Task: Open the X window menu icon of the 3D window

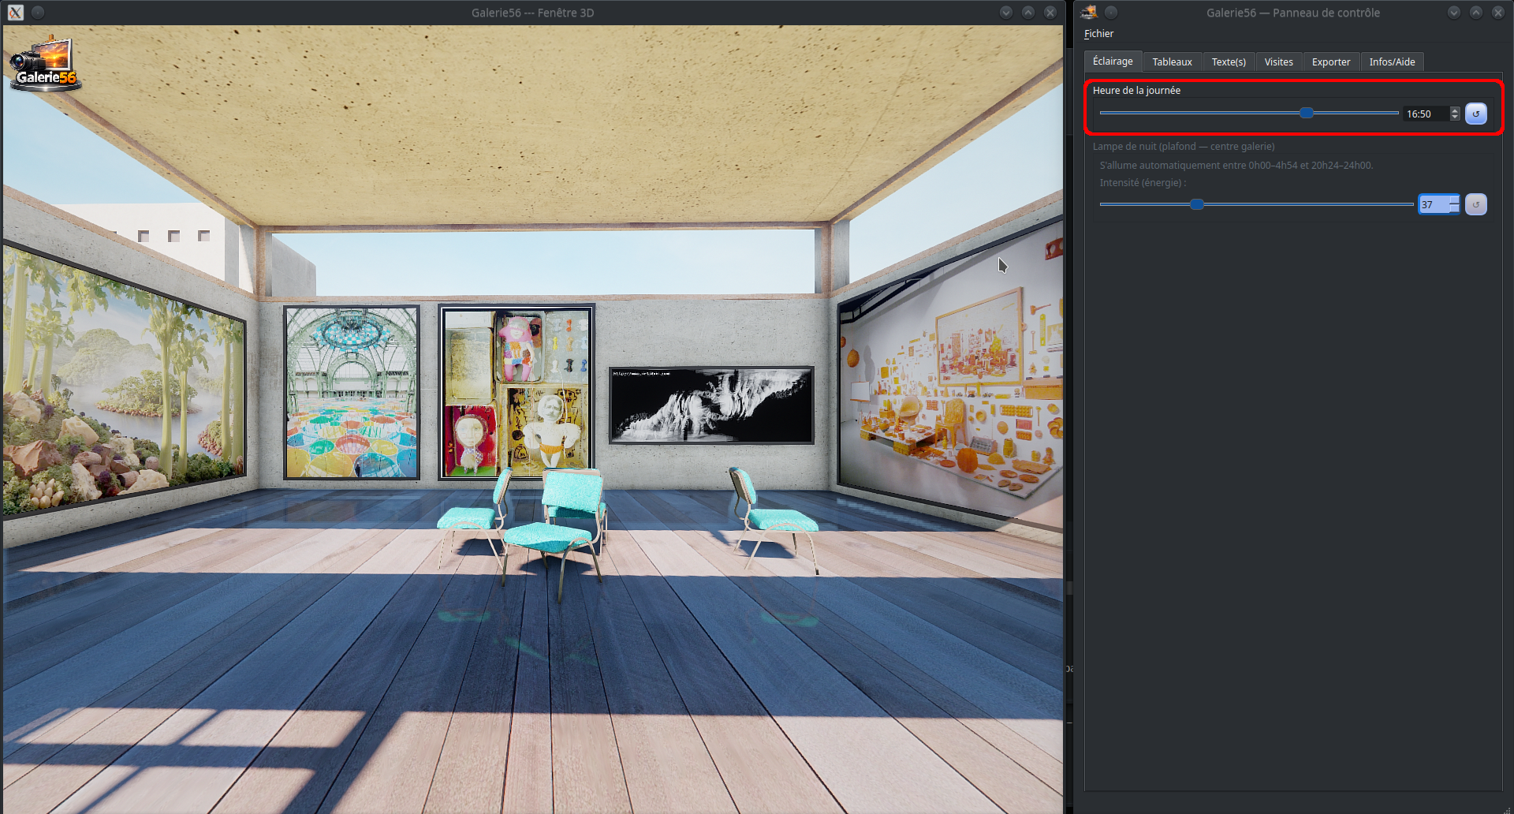Action: (x=16, y=13)
